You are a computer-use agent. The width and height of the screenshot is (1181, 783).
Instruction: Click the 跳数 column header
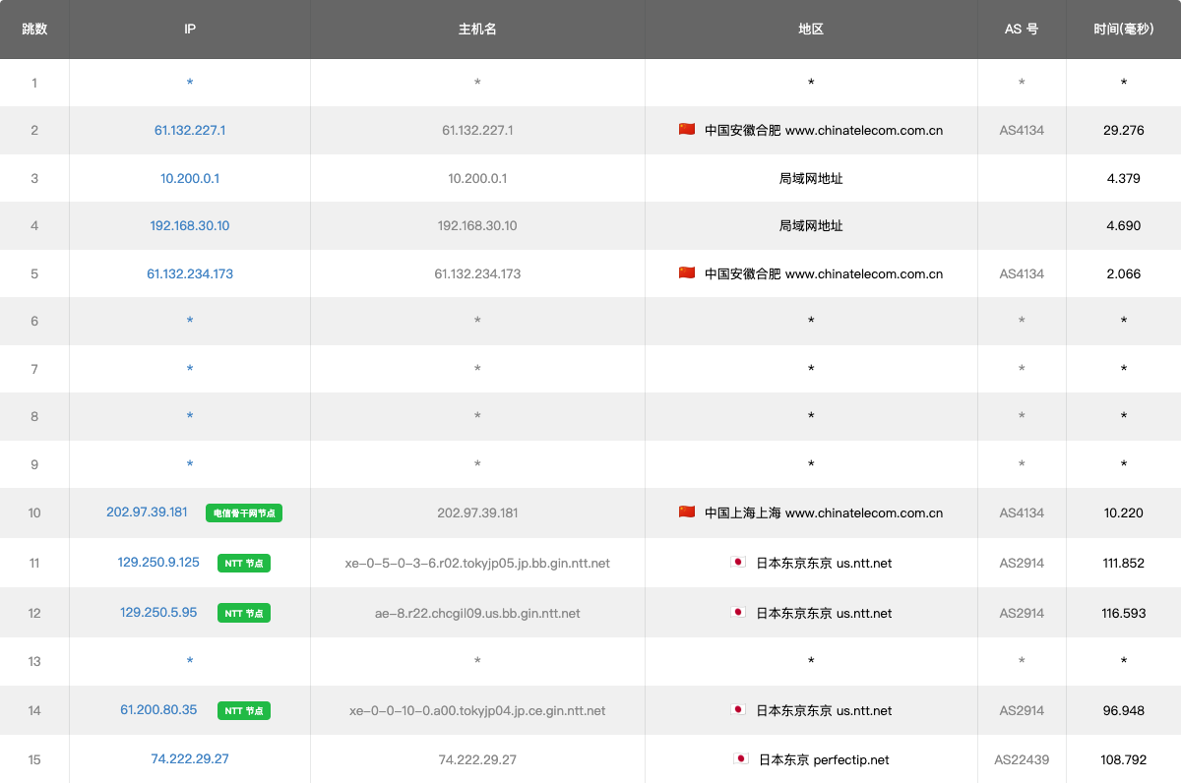pos(34,30)
